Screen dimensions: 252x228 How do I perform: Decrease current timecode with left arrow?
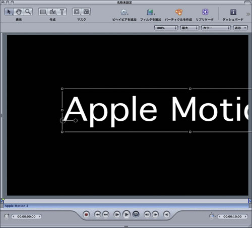(x=14, y=216)
